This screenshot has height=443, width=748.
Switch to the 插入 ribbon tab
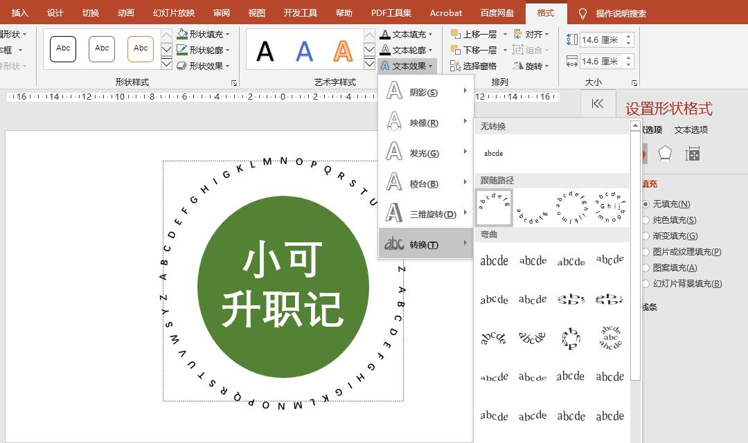[19, 12]
